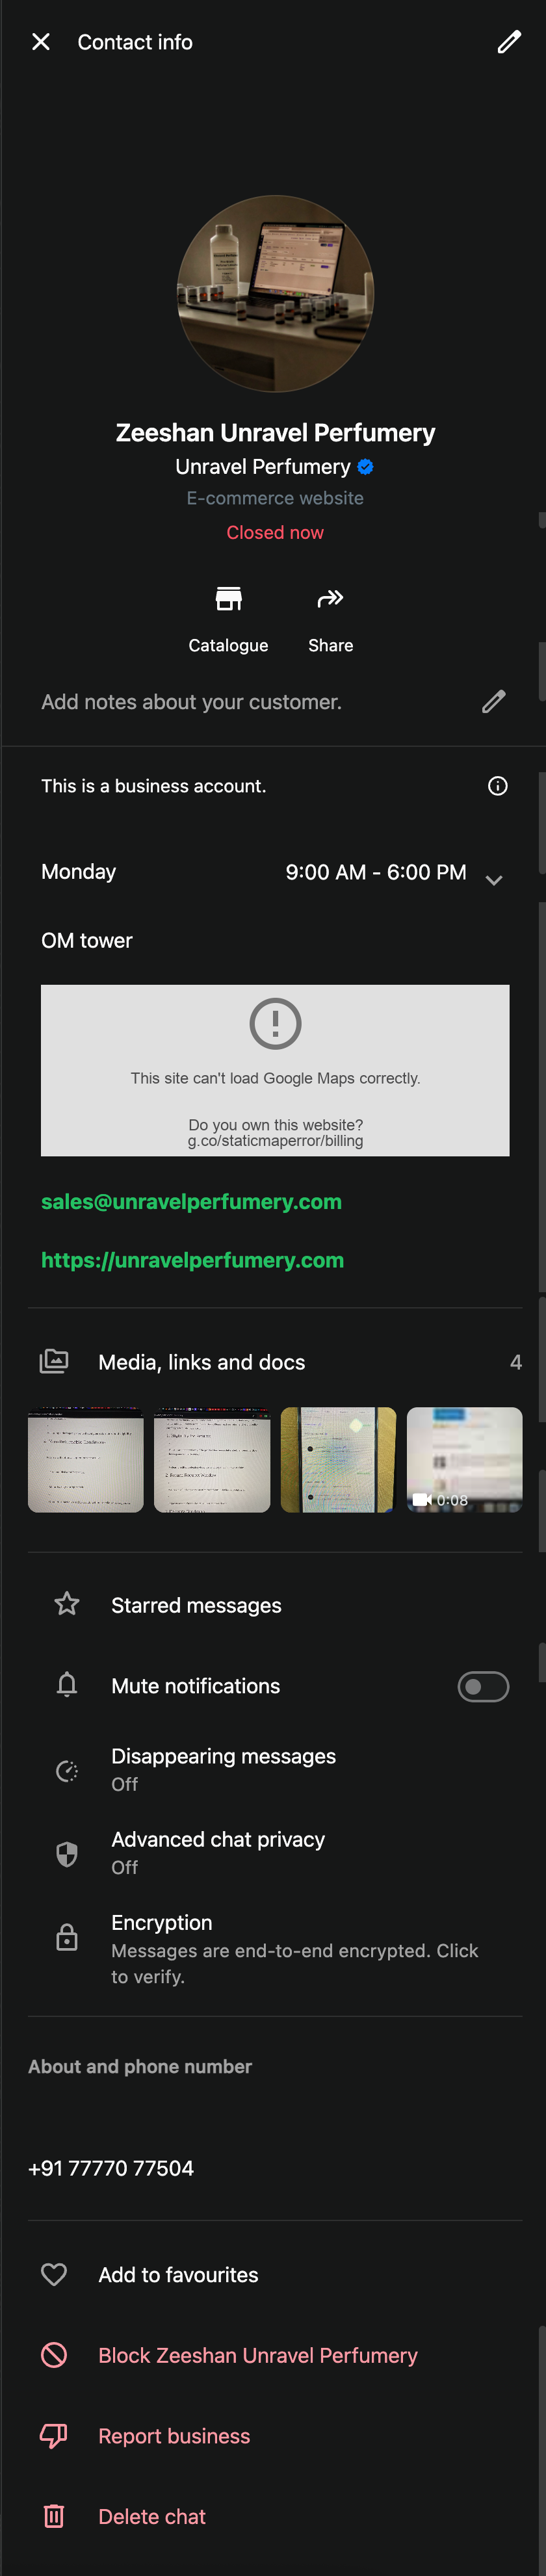Toggle Mute notifications switch
This screenshot has width=546, height=2576.
pyautogui.click(x=483, y=1686)
